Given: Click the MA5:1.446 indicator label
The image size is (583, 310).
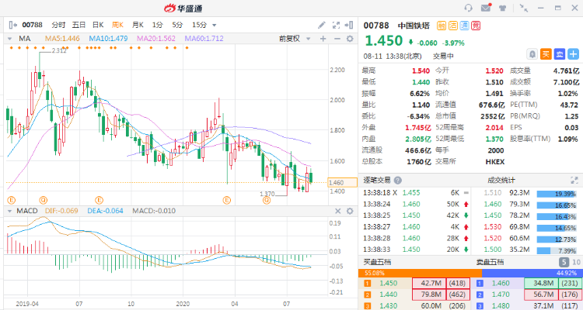Looking at the screenshot, I should pos(62,39).
